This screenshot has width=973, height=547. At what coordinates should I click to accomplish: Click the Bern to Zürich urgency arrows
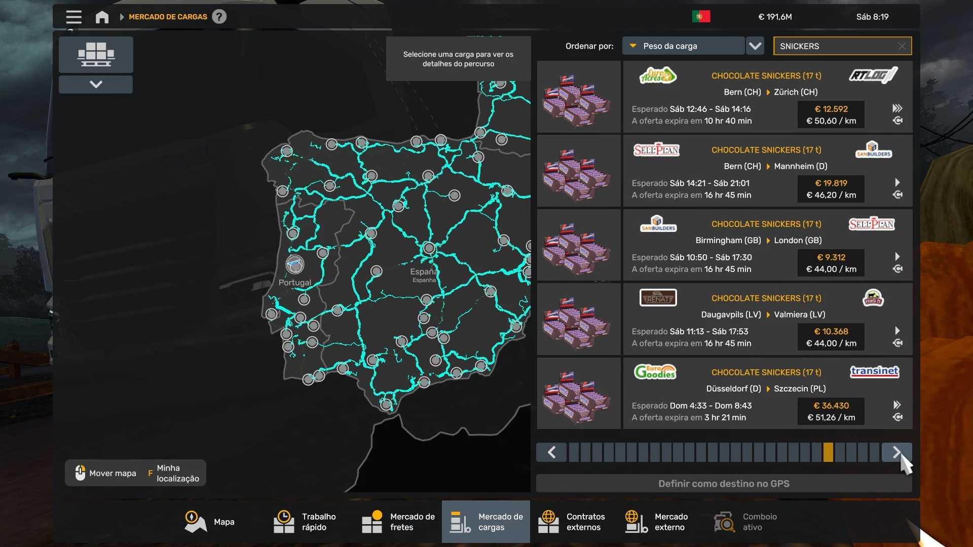coord(897,108)
